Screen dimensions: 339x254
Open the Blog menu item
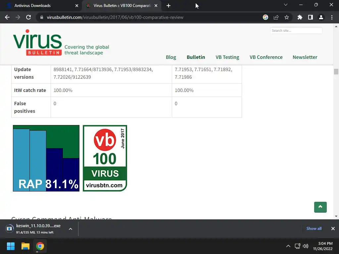[171, 57]
